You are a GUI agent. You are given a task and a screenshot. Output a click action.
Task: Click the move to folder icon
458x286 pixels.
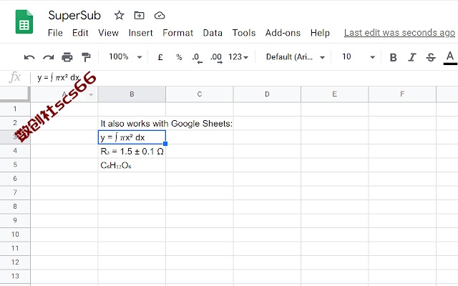[x=139, y=15]
